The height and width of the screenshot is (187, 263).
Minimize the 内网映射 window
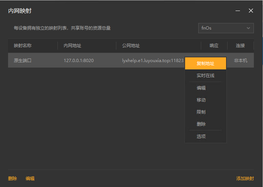pos(238,11)
